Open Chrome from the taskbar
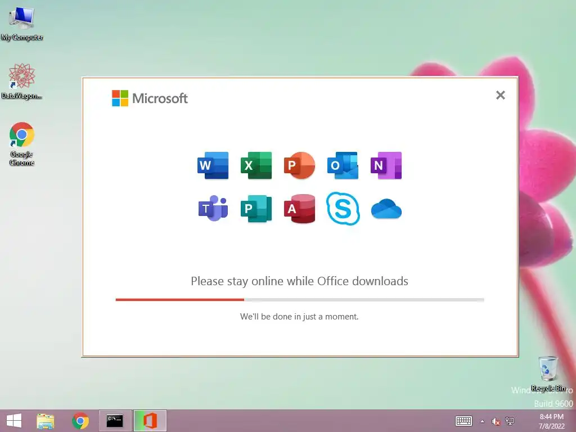Screen dimensions: 576x432 point(80,421)
